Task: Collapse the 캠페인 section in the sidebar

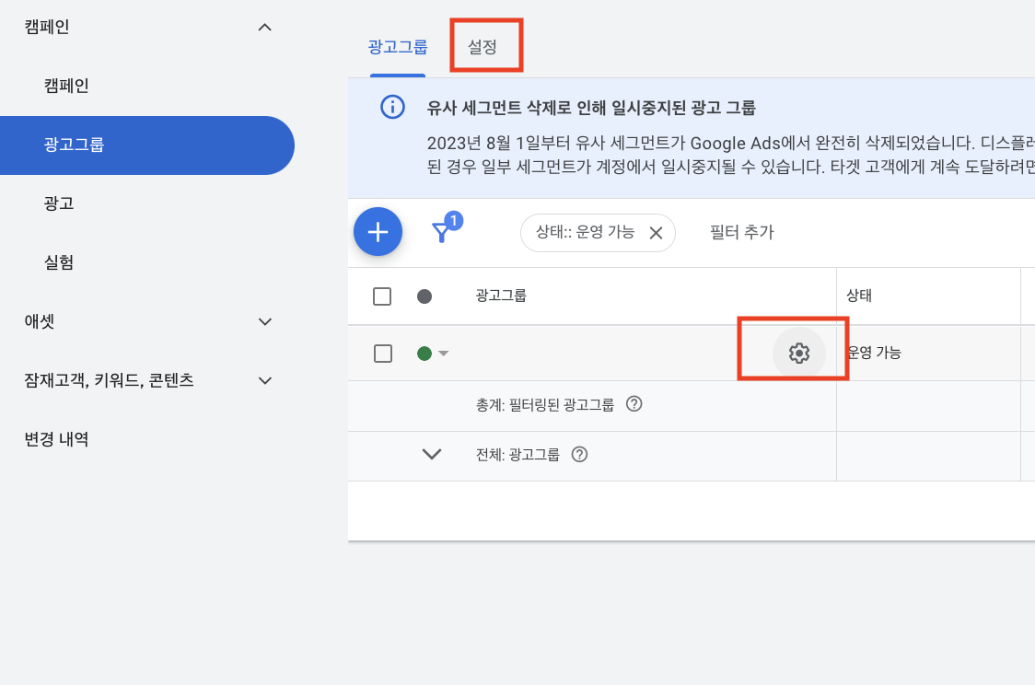Action: 264,27
